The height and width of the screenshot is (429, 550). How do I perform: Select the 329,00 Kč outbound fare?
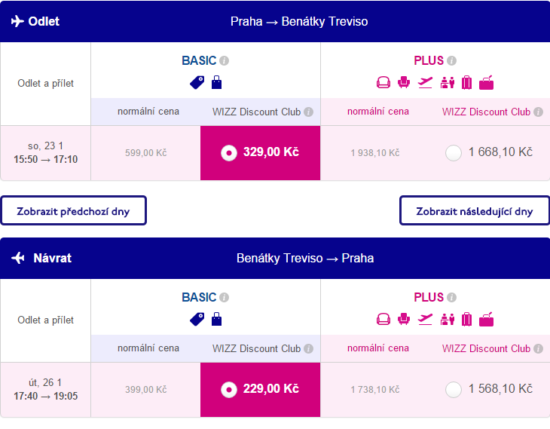(x=228, y=153)
